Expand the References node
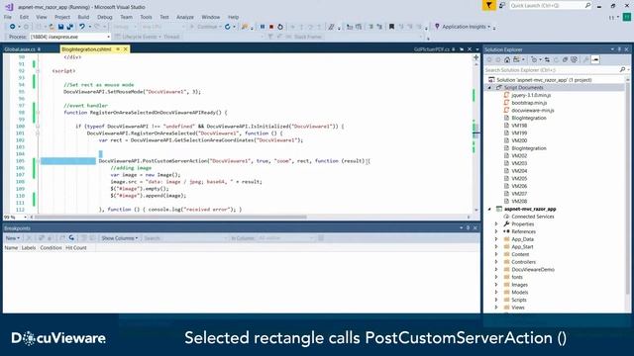Screen dimensions: 634x356 [496, 231]
